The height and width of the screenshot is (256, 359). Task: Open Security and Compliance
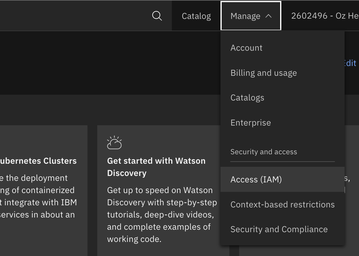(x=279, y=229)
